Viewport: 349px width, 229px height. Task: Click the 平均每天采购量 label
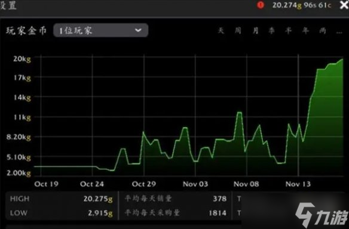pyautogui.click(x=152, y=212)
